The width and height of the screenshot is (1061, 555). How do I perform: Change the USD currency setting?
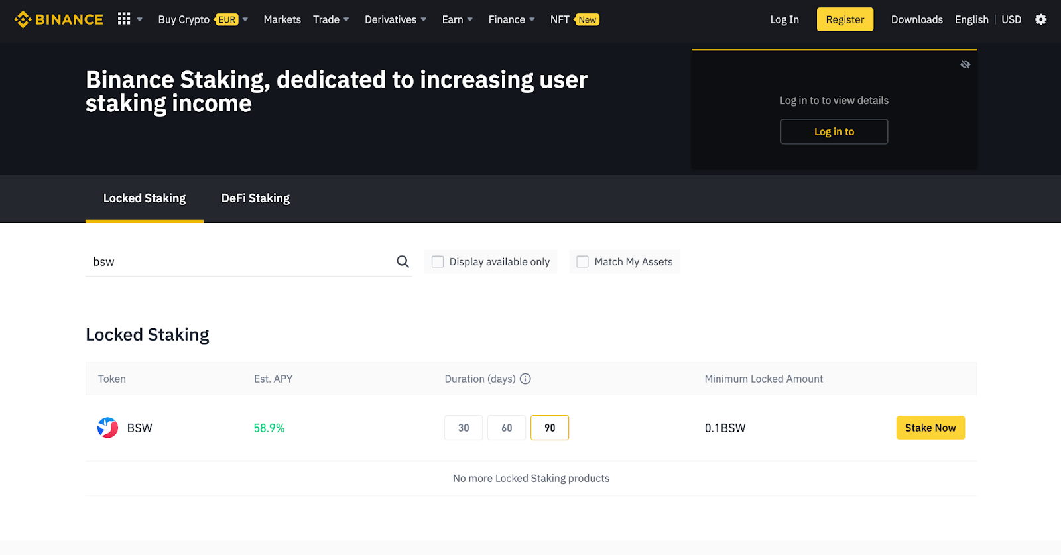[1011, 19]
